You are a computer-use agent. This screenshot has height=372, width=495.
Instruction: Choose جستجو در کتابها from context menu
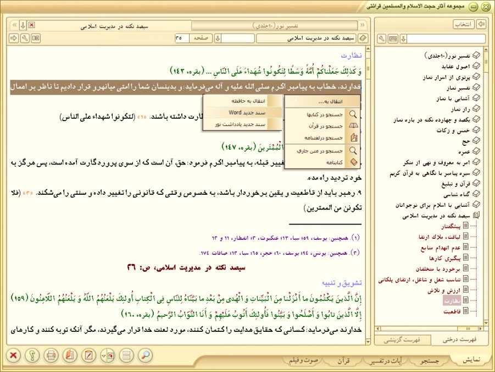(322, 114)
